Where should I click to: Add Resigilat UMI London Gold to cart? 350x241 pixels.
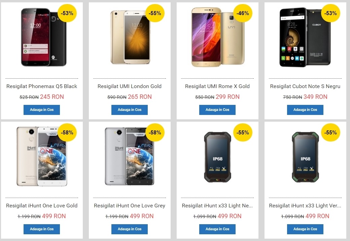130,110
